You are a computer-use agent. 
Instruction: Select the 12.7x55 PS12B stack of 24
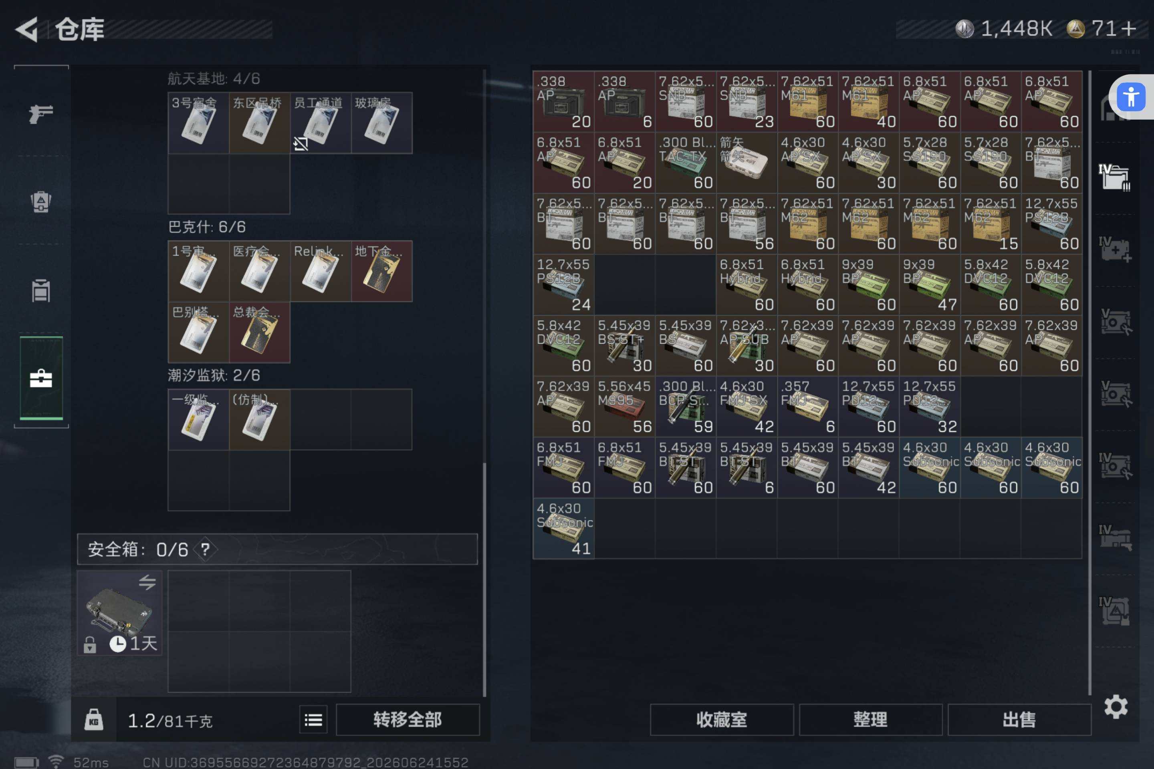pos(564,284)
